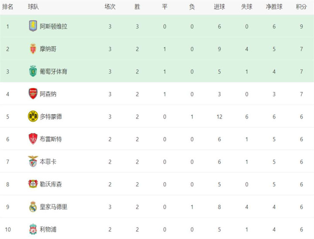Viewport: 314px width, 239px height.
Task: Click the Brest red shield crest
Action: point(33,139)
